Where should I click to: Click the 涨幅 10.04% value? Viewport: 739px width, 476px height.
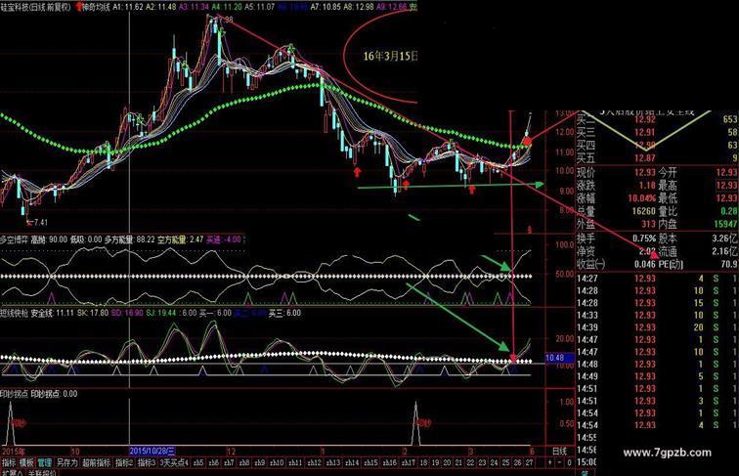[x=641, y=198]
